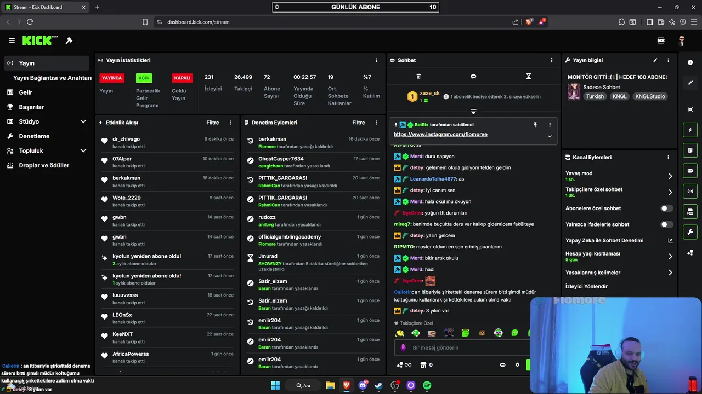Open the Denetim Eylemleri three-dot menu
This screenshot has height=394, width=702.
click(x=376, y=123)
